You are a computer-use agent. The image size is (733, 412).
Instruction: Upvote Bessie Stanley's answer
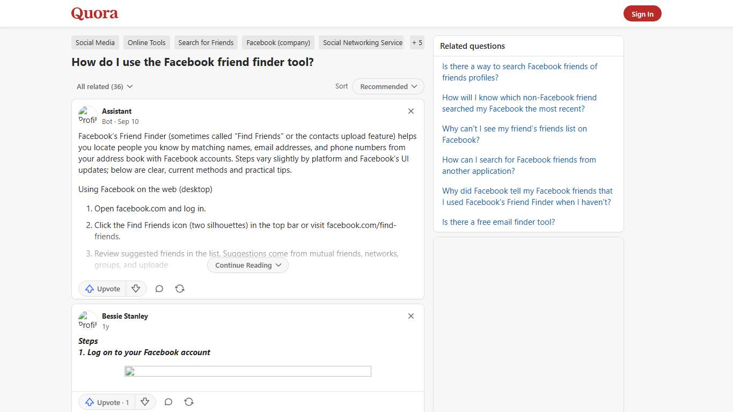pyautogui.click(x=106, y=402)
